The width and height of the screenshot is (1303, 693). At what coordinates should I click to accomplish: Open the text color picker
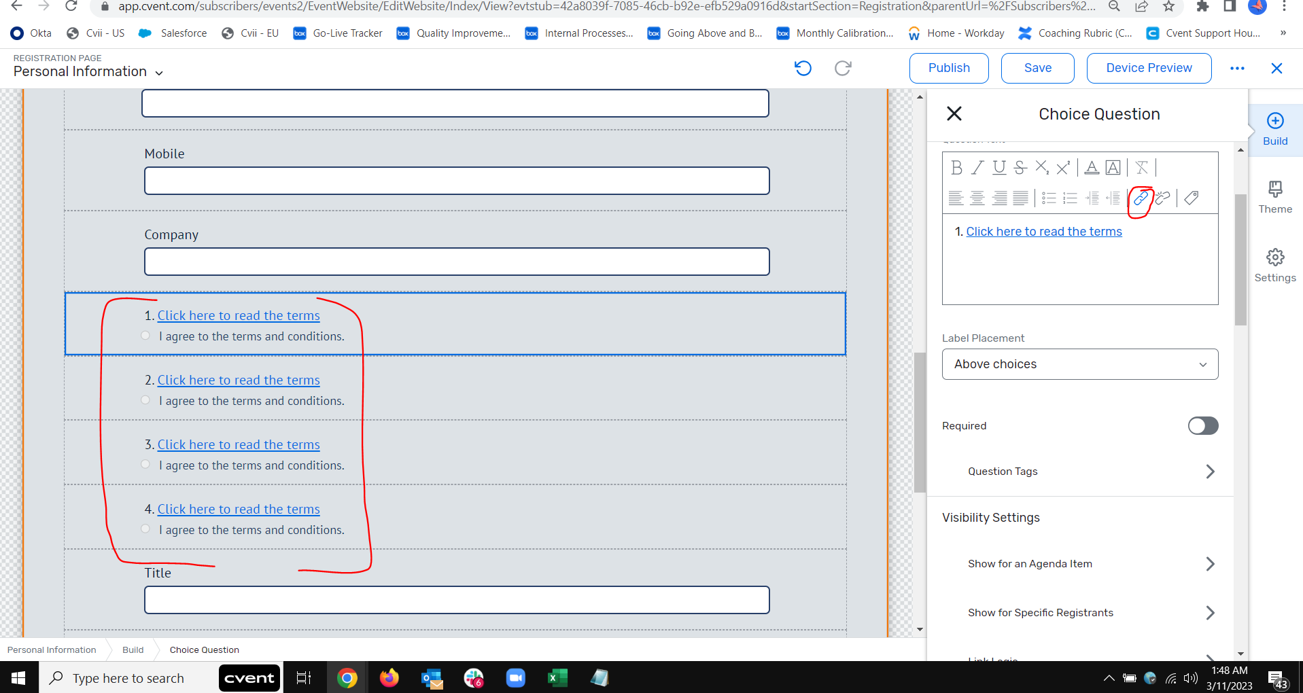click(x=1092, y=167)
